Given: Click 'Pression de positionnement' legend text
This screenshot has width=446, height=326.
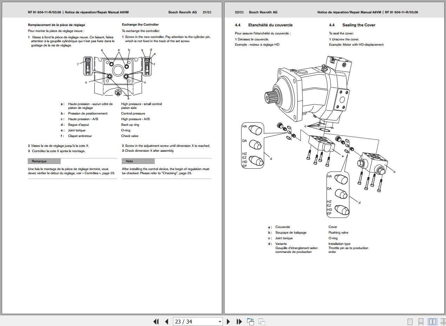Looking at the screenshot, I should click(x=88, y=113).
